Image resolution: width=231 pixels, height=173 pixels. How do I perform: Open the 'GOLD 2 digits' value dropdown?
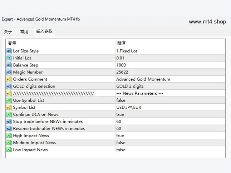click(170, 86)
